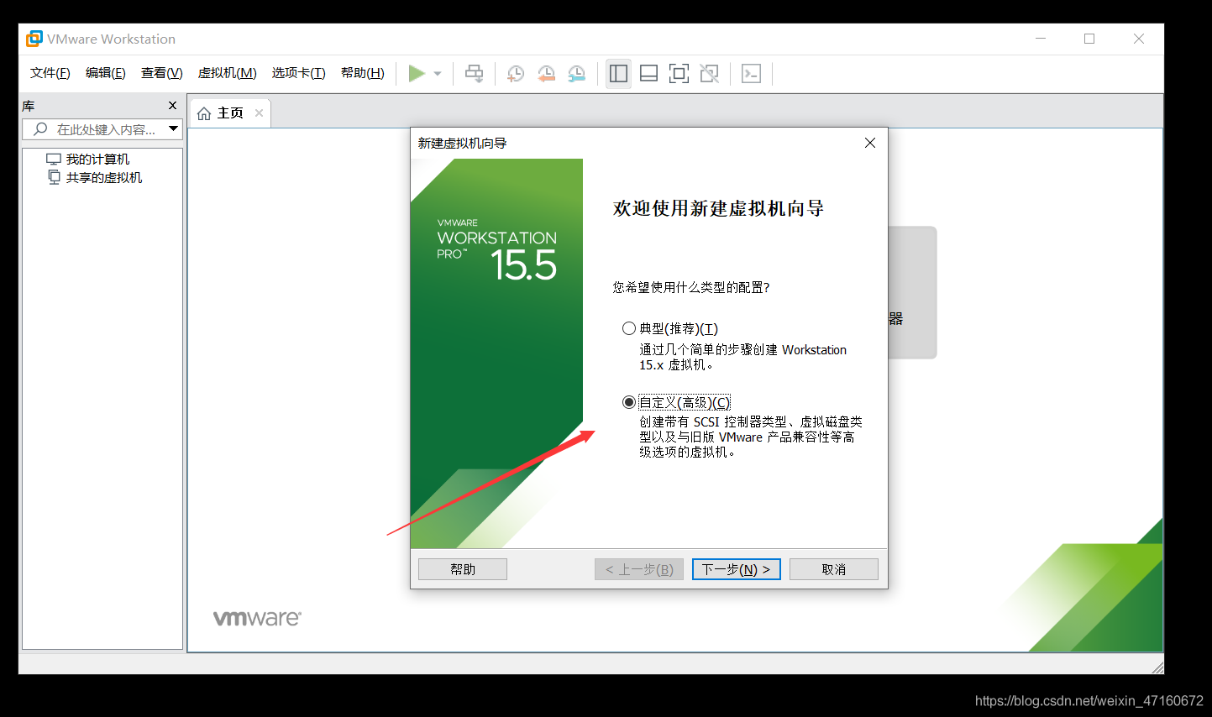Revert the virtual machine to its snapshot
The image size is (1212, 717).
coord(546,74)
